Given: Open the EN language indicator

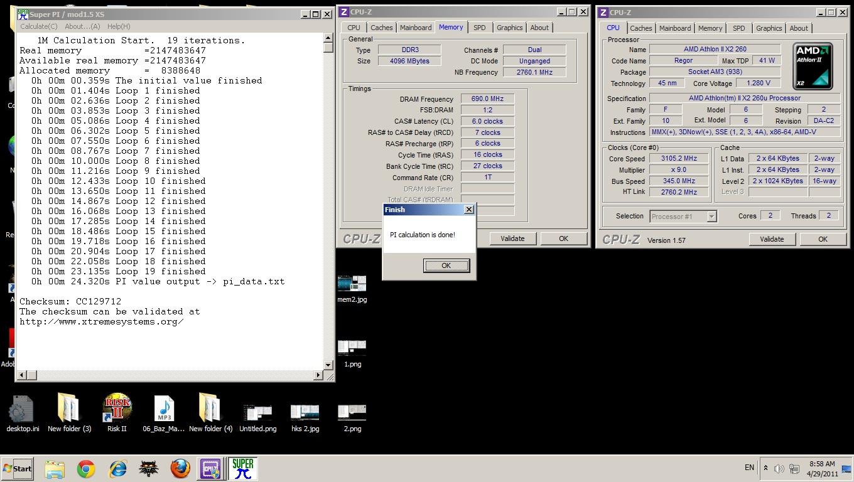Looking at the screenshot, I should point(749,468).
